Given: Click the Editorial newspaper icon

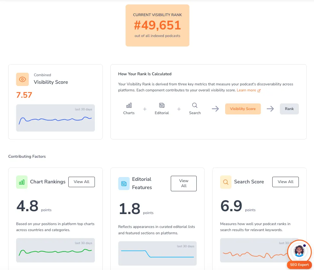Looking at the screenshot, I should click(162, 105).
